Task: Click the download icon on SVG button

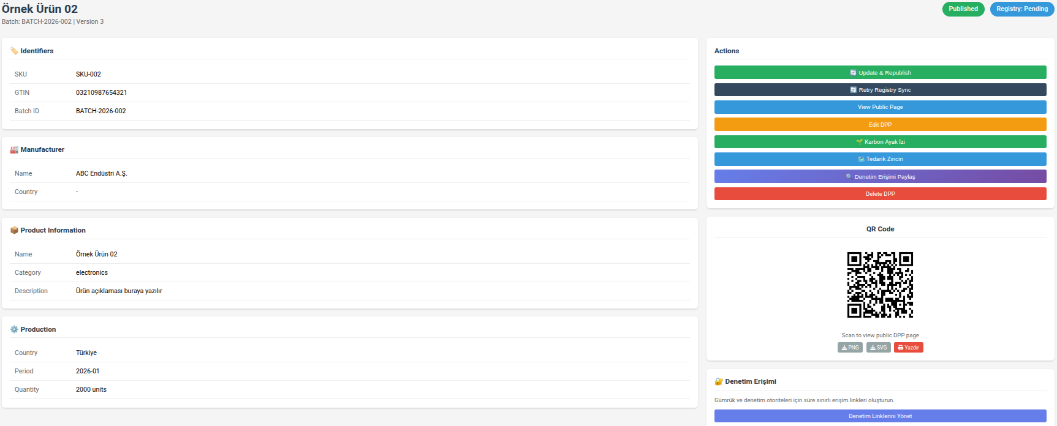Action: (873, 348)
